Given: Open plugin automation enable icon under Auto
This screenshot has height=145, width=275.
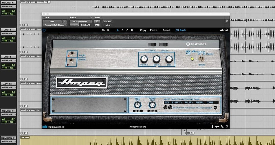Looking at the screenshot, I should 97,21.
